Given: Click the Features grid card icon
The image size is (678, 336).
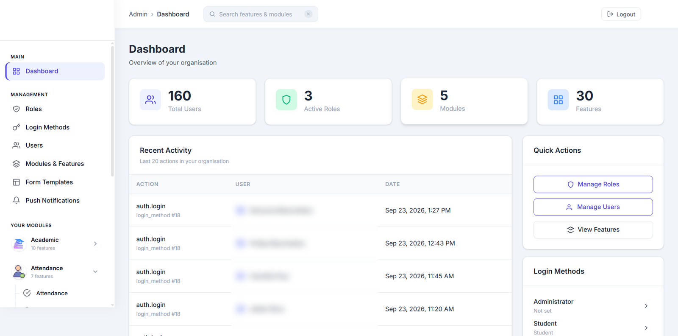Looking at the screenshot, I should tap(559, 100).
